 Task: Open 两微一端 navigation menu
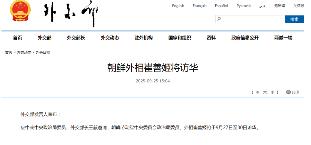[x=283, y=38]
